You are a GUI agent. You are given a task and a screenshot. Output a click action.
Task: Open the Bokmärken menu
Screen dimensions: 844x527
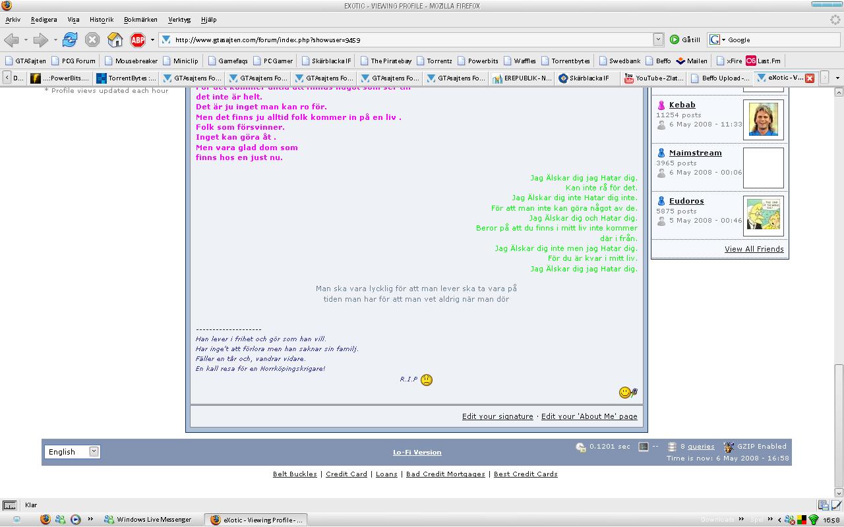(140, 20)
